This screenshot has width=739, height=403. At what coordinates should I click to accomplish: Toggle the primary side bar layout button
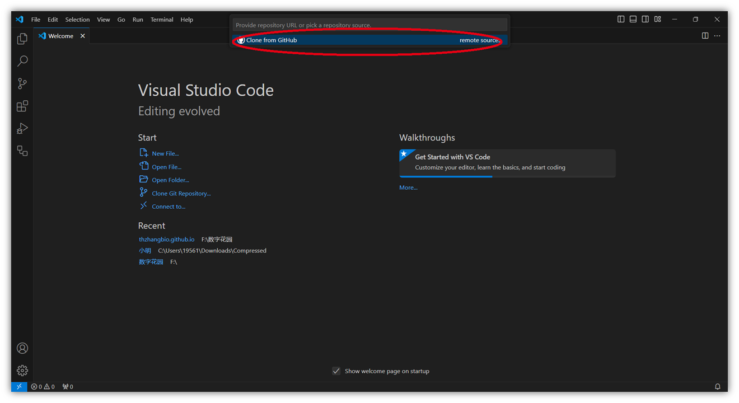(x=621, y=19)
